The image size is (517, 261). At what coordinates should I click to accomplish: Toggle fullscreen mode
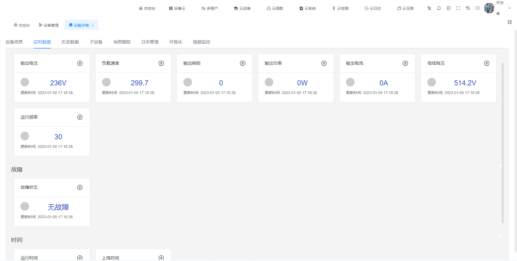(x=458, y=8)
